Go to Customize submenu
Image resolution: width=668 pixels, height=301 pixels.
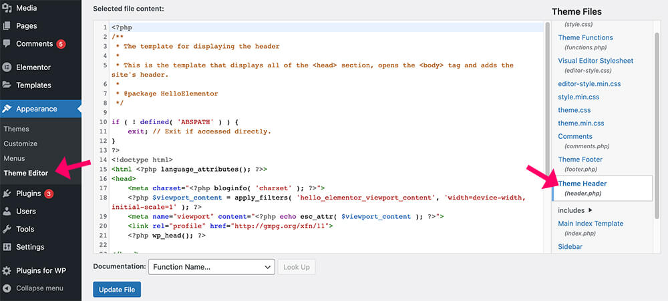[x=21, y=144]
